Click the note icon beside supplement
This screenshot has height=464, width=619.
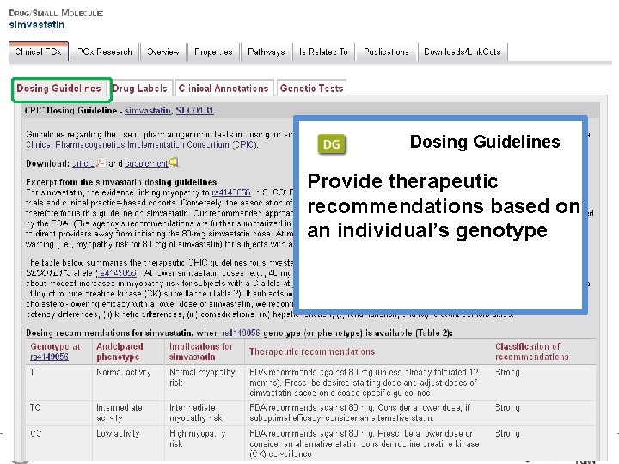point(174,162)
